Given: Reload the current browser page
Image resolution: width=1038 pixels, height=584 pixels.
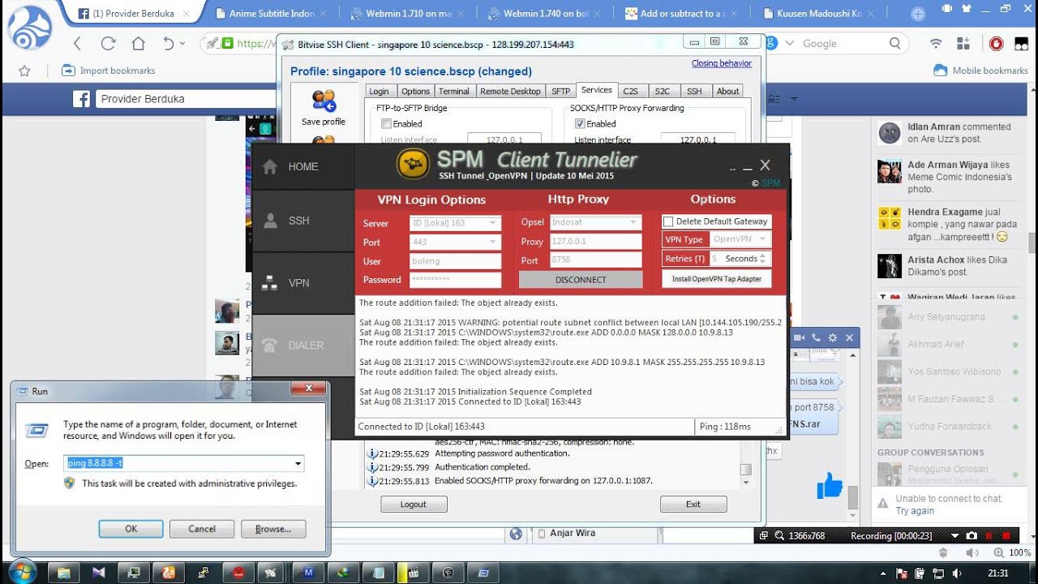Looking at the screenshot, I should pos(108,44).
